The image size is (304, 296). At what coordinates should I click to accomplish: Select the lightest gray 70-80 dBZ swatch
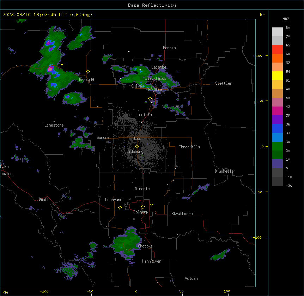click(277, 32)
